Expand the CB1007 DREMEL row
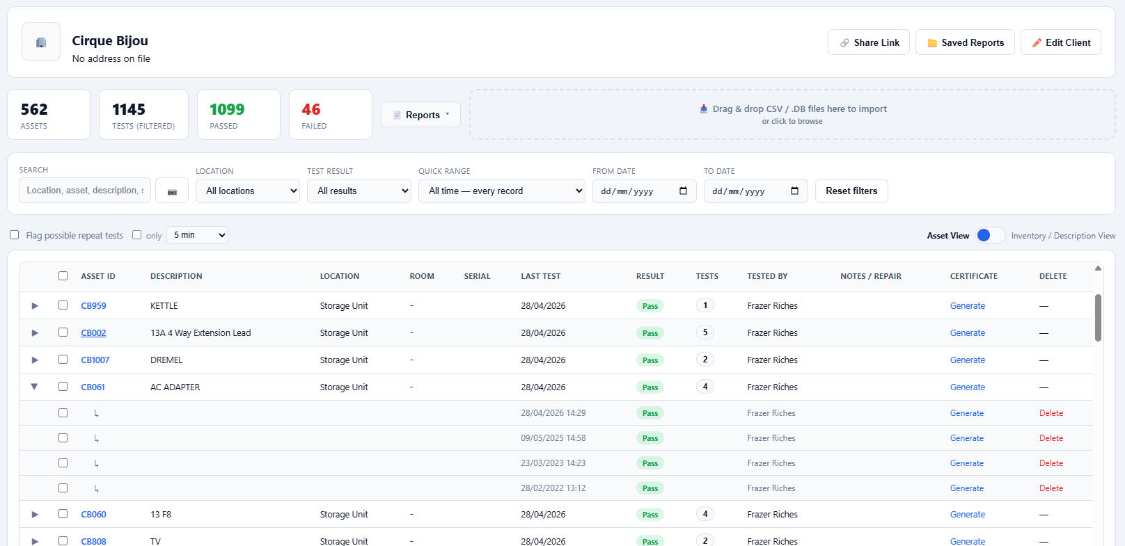Screen dimensions: 1125x546 point(35,360)
